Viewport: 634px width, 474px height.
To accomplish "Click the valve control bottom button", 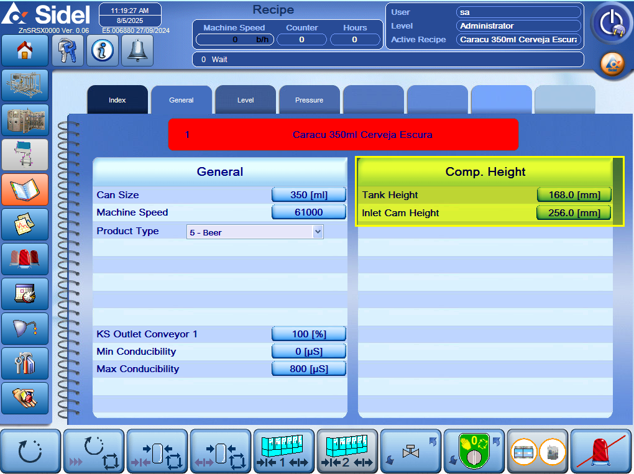I will 411,451.
